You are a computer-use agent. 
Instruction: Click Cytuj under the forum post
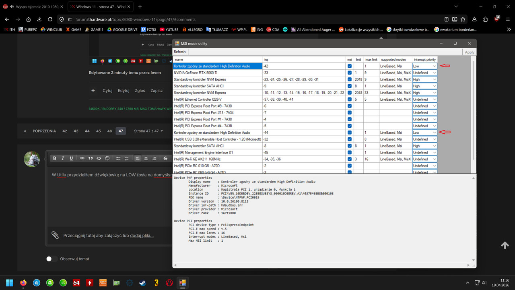click(107, 91)
